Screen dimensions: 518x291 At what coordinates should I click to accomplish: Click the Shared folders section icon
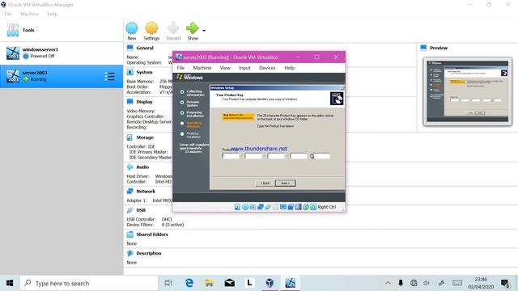pos(129,234)
